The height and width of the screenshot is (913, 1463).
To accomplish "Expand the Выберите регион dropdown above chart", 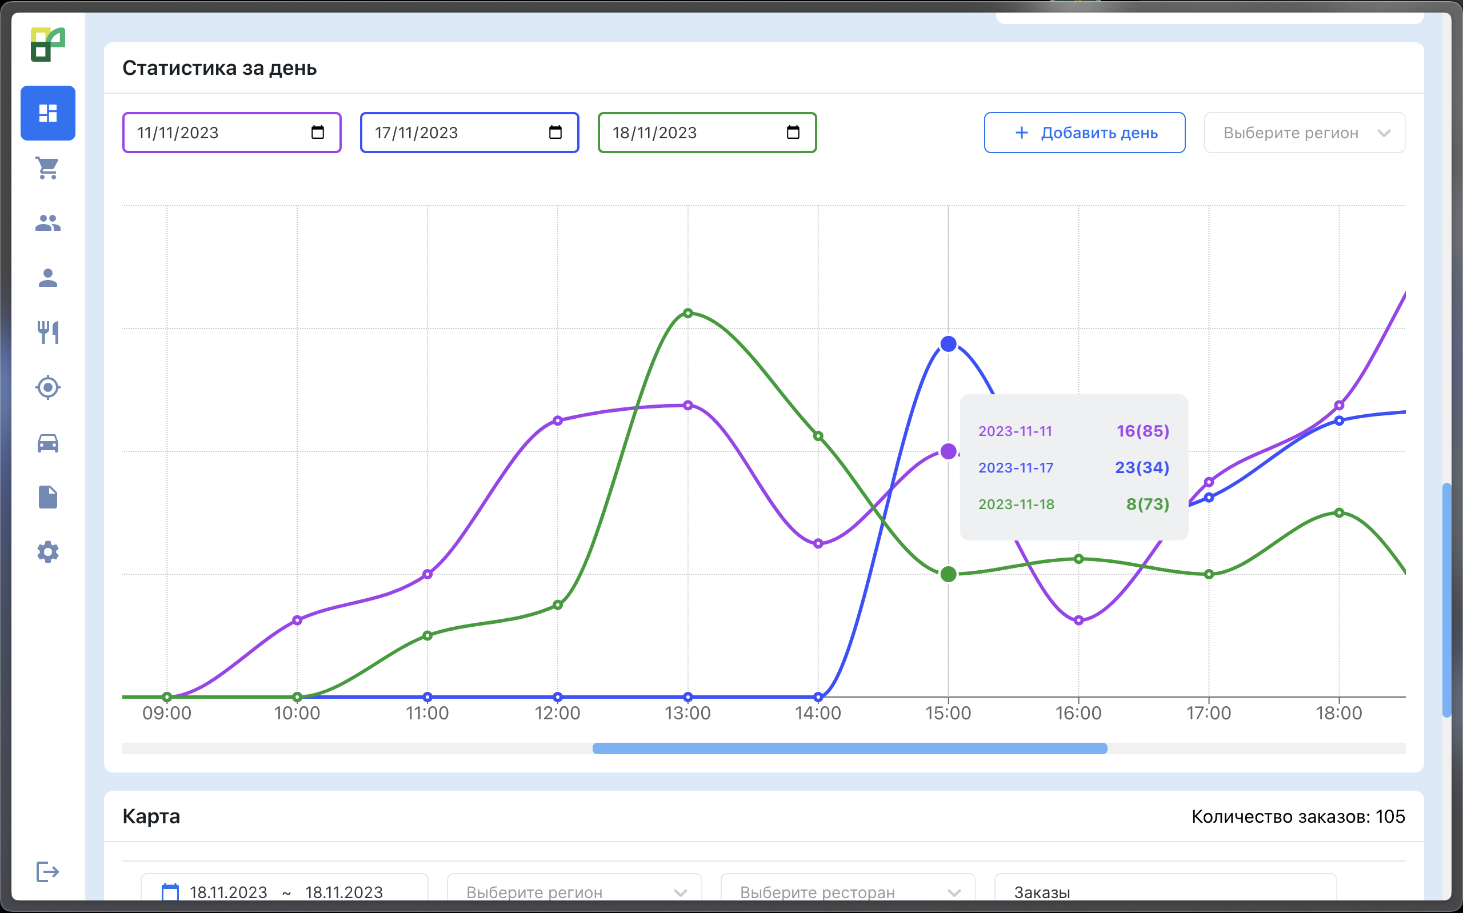I will [x=1304, y=132].
